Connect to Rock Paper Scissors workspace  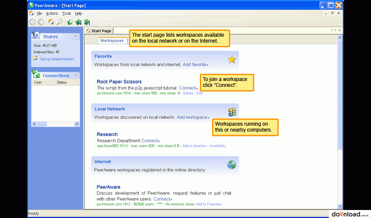pyautogui.click(x=187, y=88)
